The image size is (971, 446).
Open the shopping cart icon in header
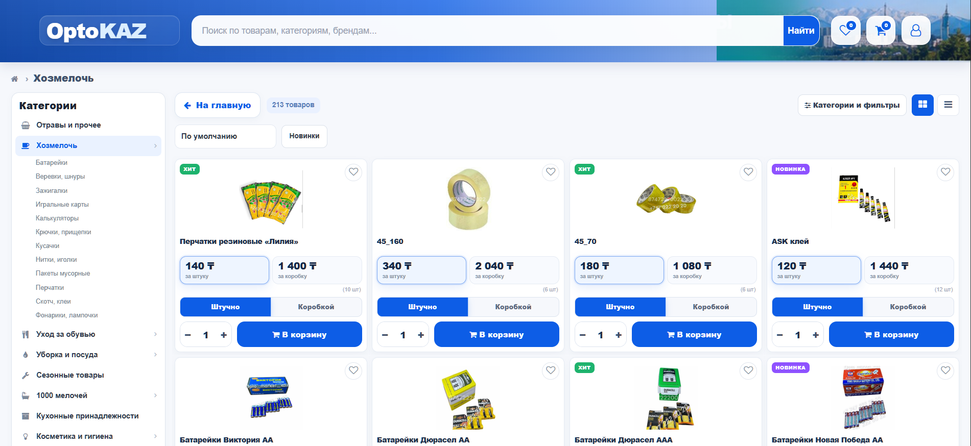(x=881, y=31)
